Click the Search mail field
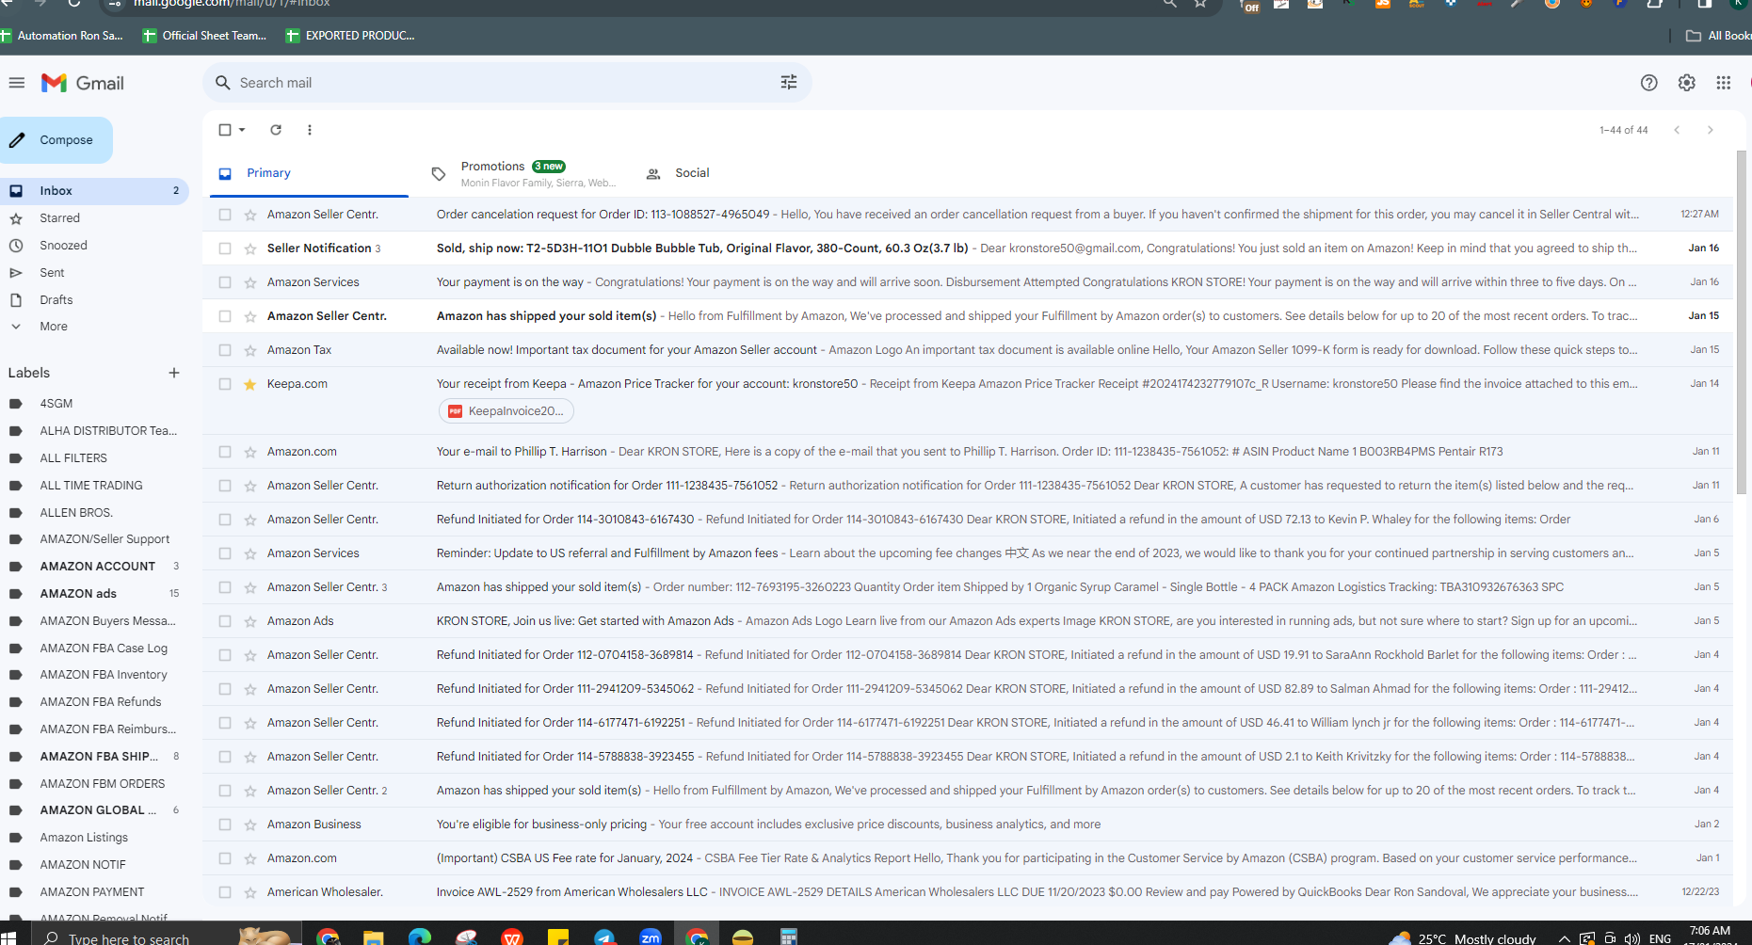 (506, 83)
